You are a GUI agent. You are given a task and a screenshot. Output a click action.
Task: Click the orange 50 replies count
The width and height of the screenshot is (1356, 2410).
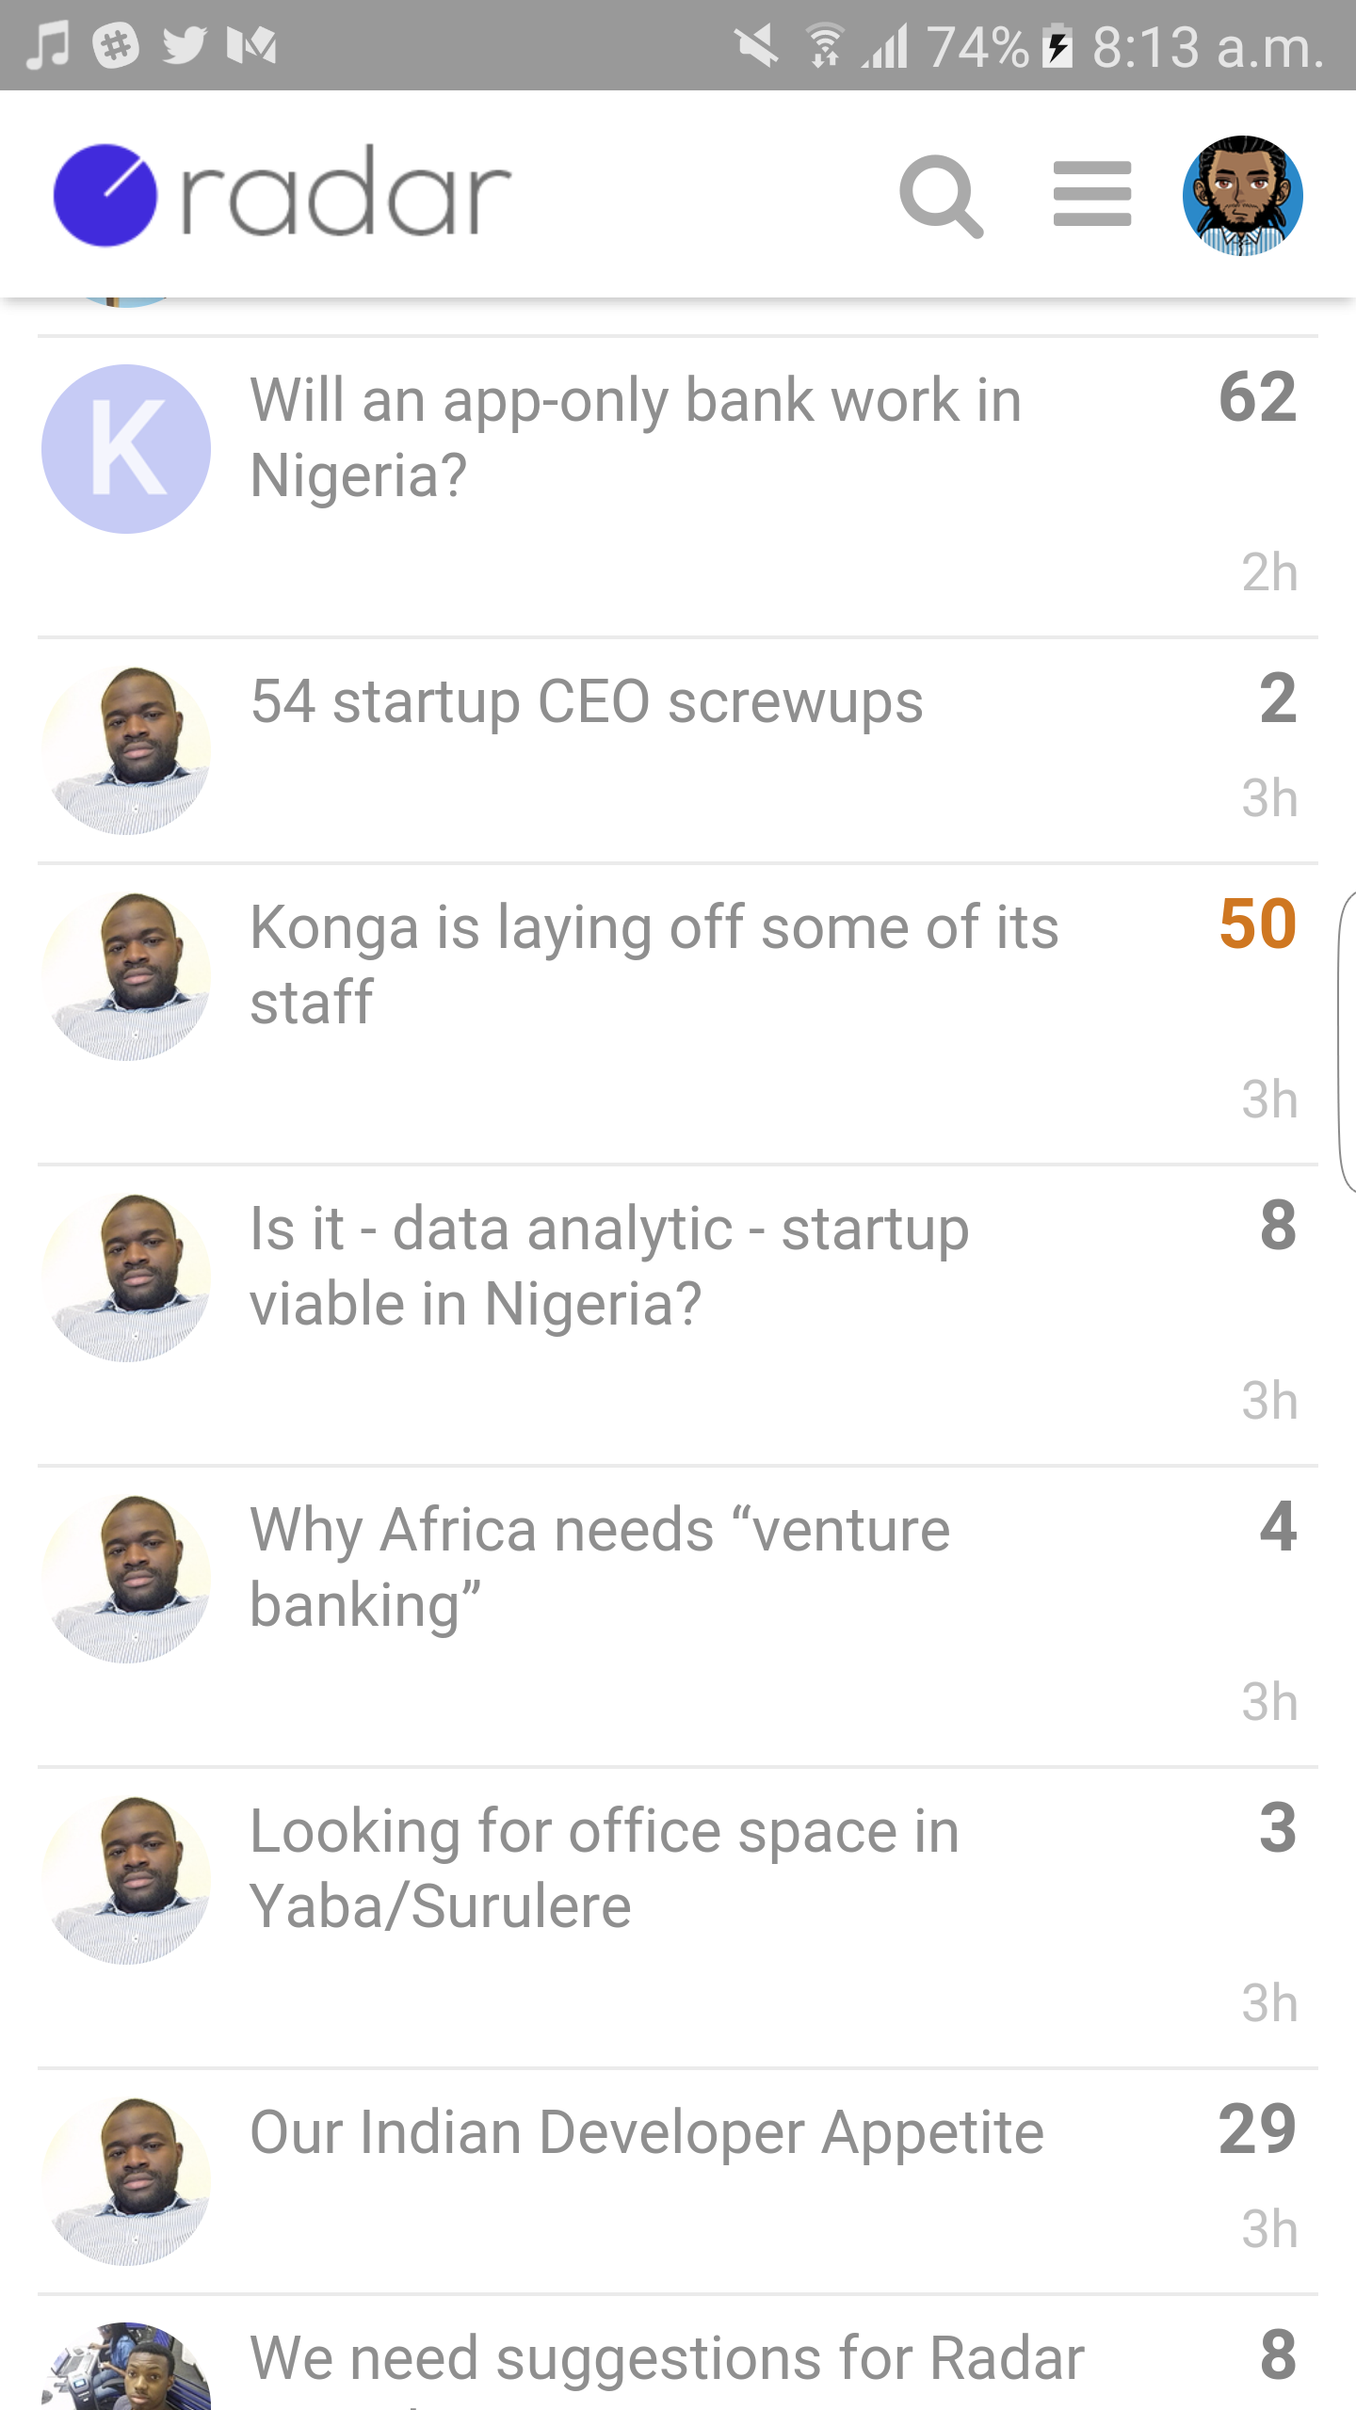coord(1257,924)
